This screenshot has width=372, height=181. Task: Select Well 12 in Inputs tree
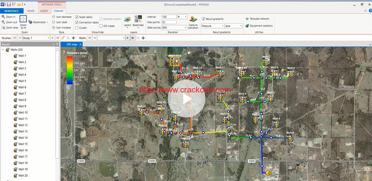pyautogui.click(x=23, y=125)
